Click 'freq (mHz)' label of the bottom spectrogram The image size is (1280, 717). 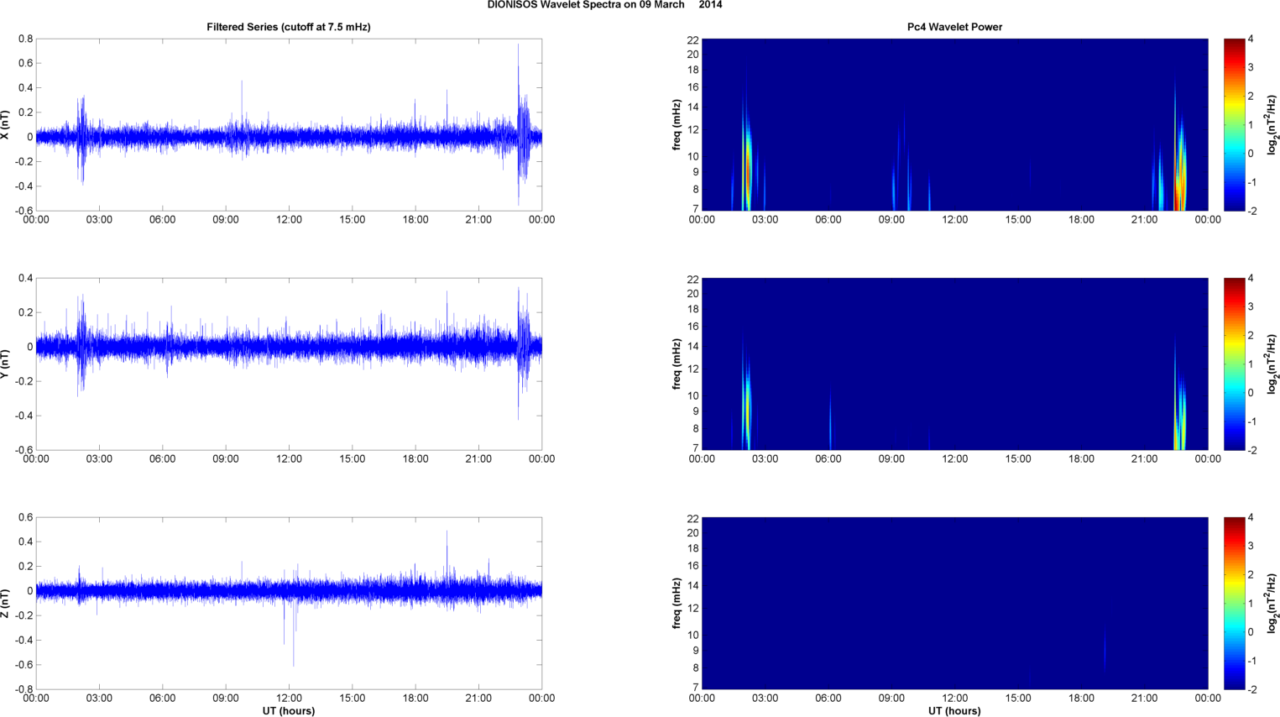(677, 603)
